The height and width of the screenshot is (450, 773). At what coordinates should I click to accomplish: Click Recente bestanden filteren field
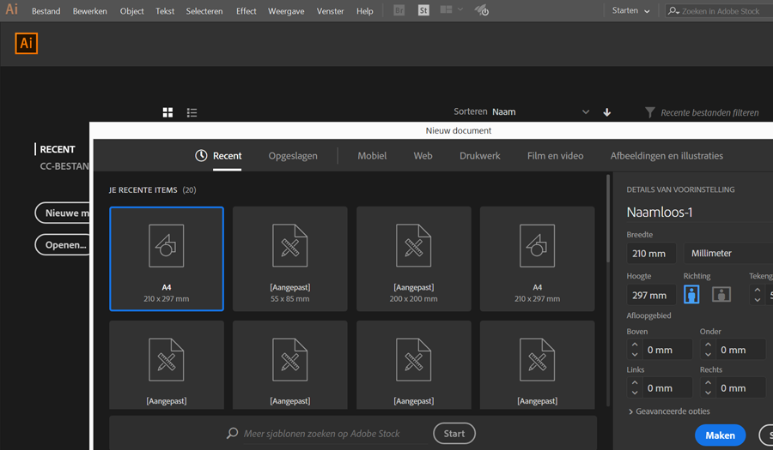tap(709, 112)
